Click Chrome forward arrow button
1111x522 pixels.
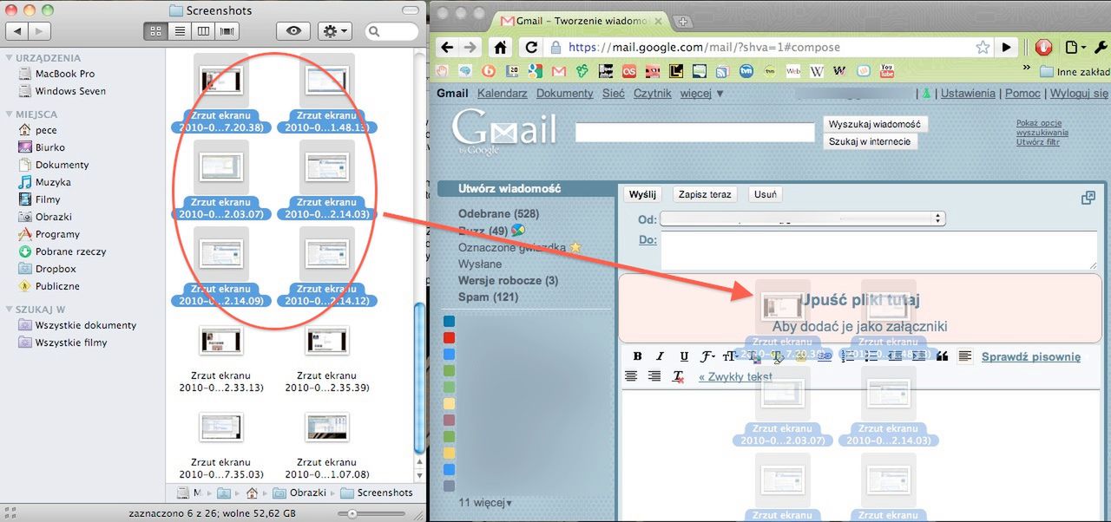pos(470,47)
